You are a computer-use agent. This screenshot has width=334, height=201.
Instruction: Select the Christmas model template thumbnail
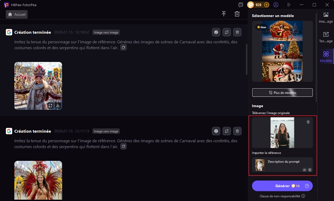(x=282, y=52)
